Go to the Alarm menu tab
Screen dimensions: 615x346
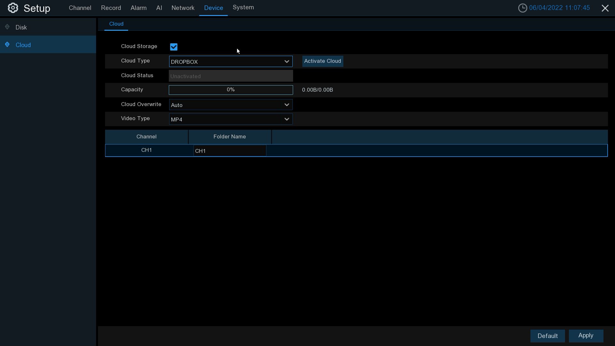[x=138, y=8]
